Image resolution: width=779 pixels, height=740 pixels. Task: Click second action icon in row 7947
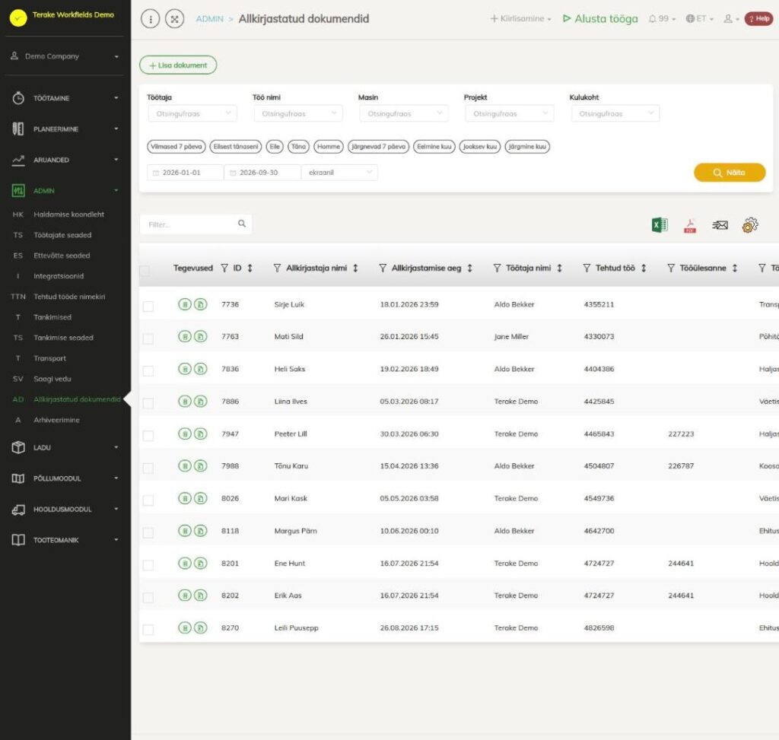click(x=200, y=434)
